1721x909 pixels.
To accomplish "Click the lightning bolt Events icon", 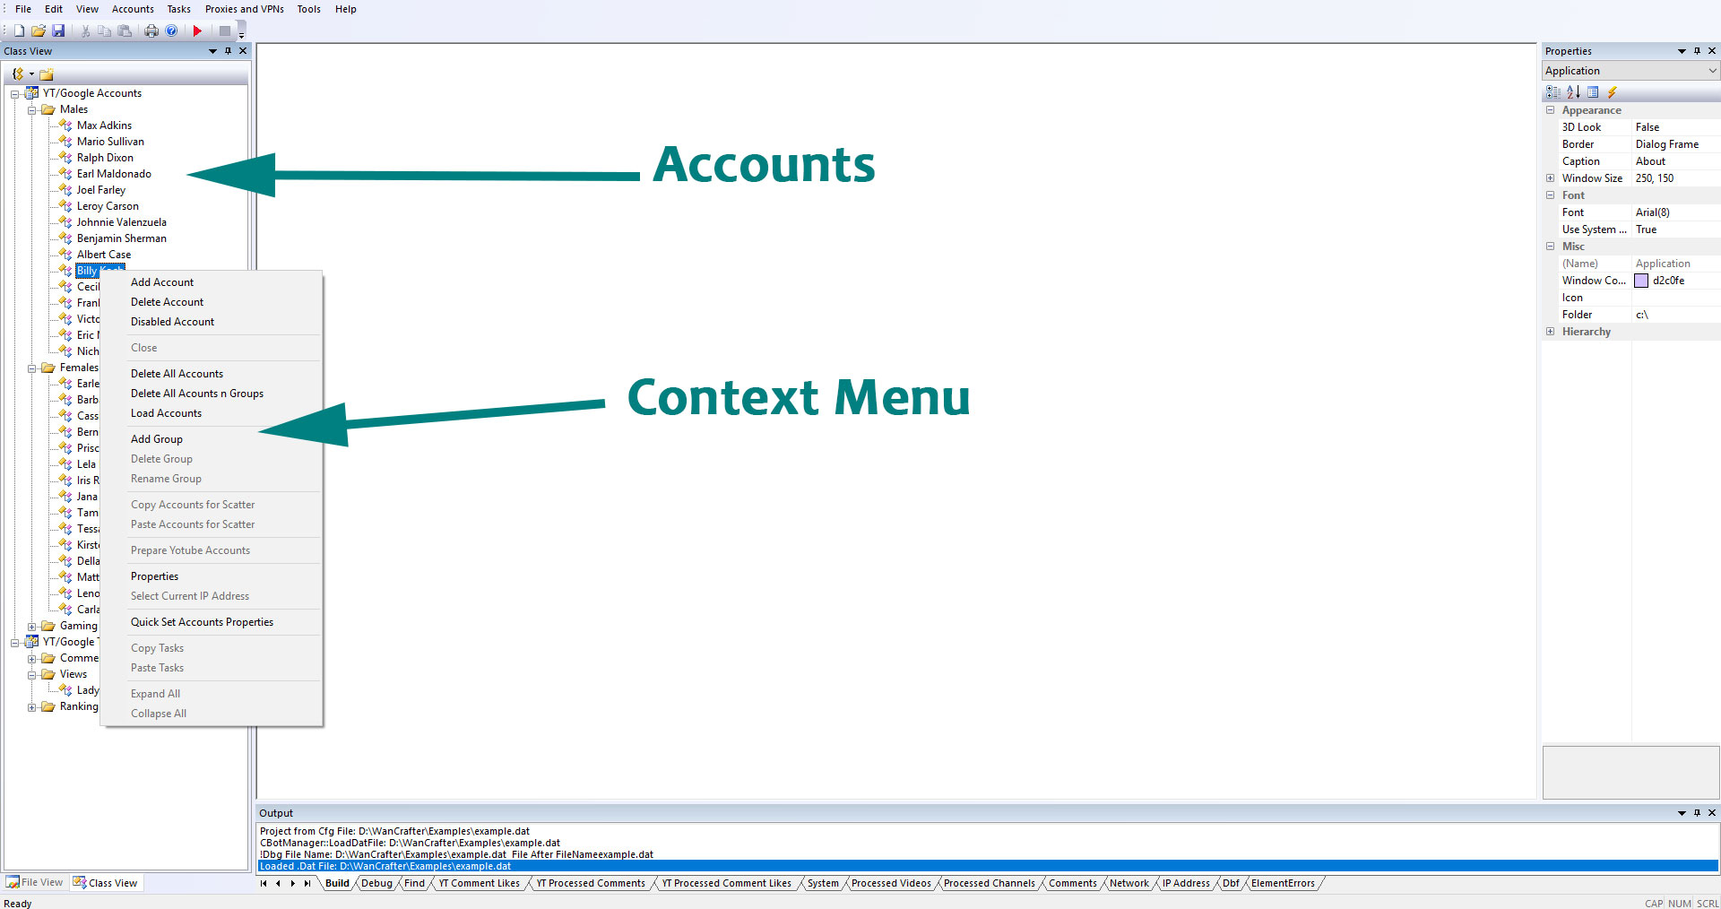I will coord(1612,92).
